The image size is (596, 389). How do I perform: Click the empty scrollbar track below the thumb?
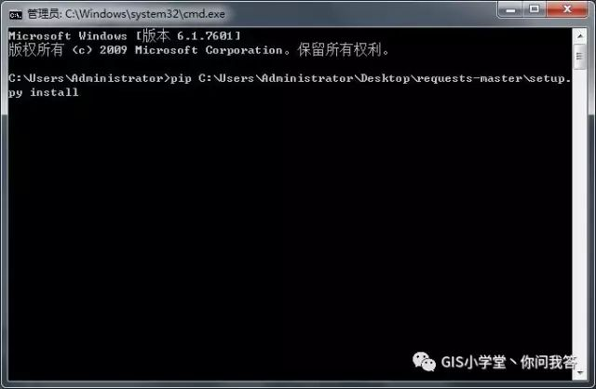pos(579,217)
